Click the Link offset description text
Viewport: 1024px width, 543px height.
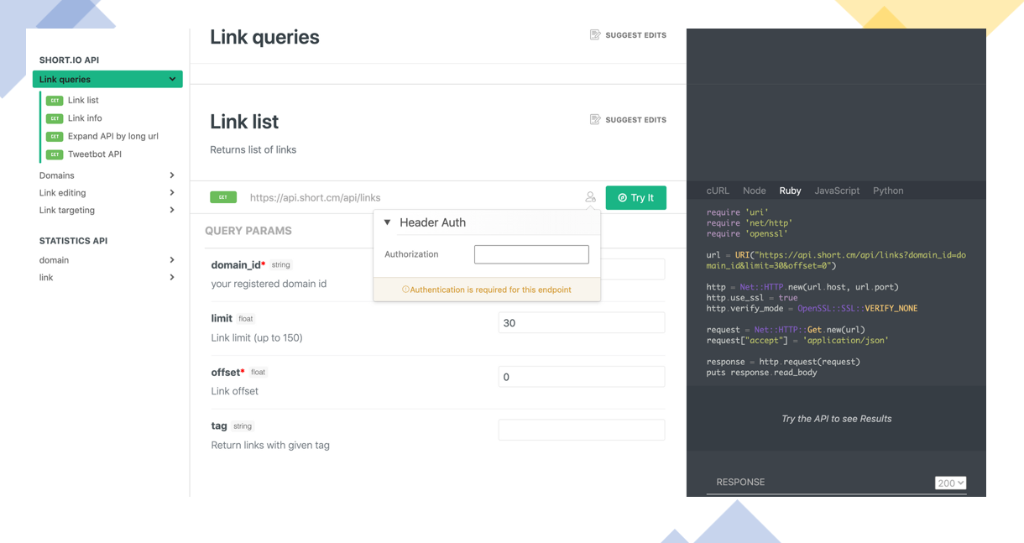click(234, 391)
